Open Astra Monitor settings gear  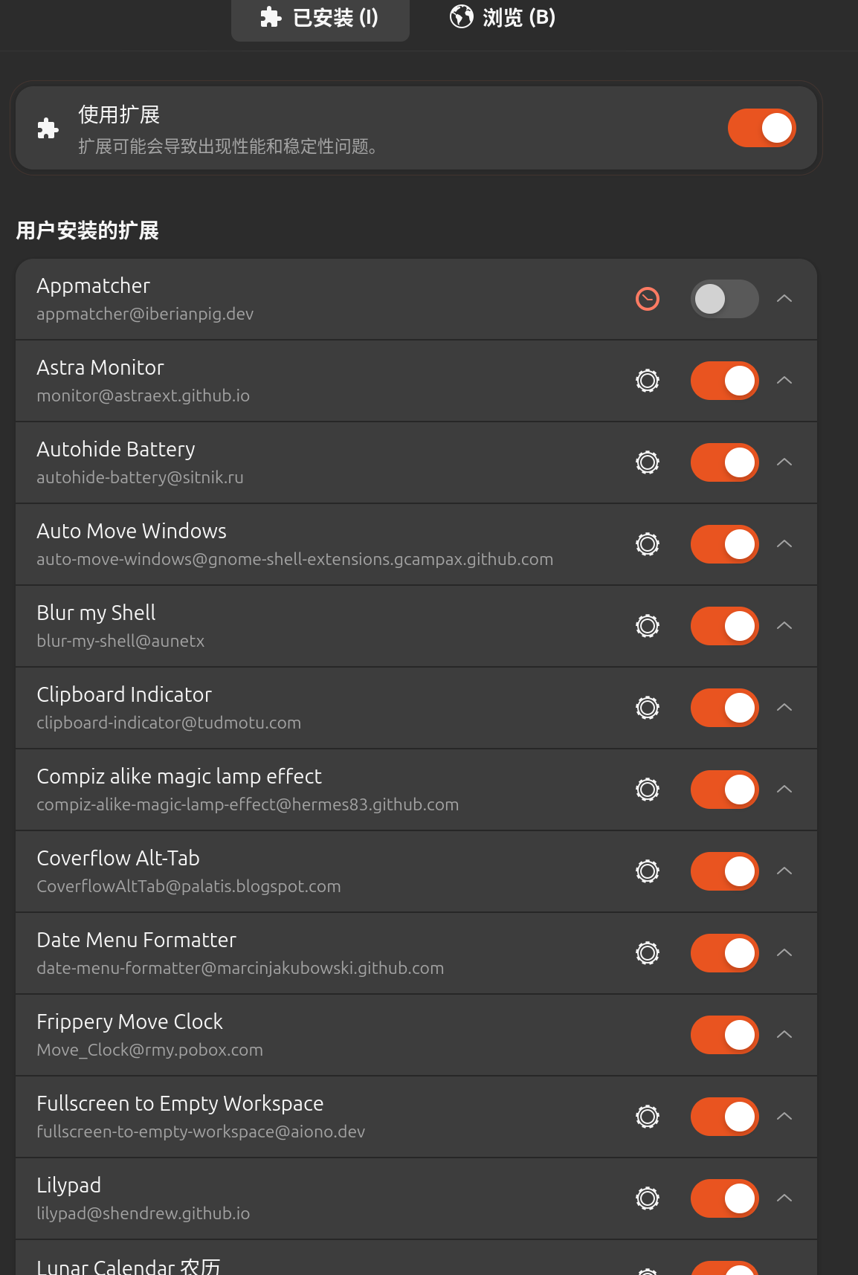click(x=648, y=381)
